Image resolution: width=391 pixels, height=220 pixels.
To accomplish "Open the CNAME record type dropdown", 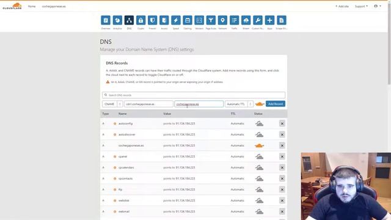I will 112,104.
